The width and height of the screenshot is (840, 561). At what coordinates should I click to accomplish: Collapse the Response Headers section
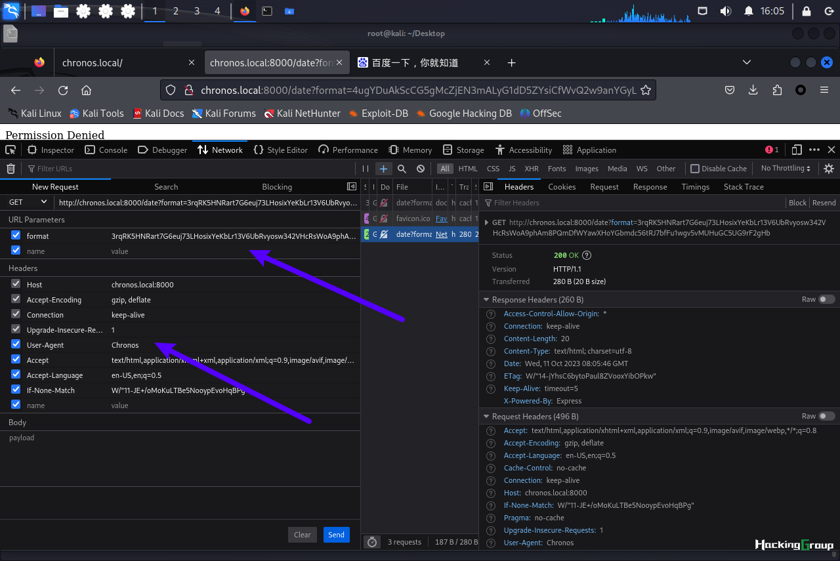click(486, 300)
